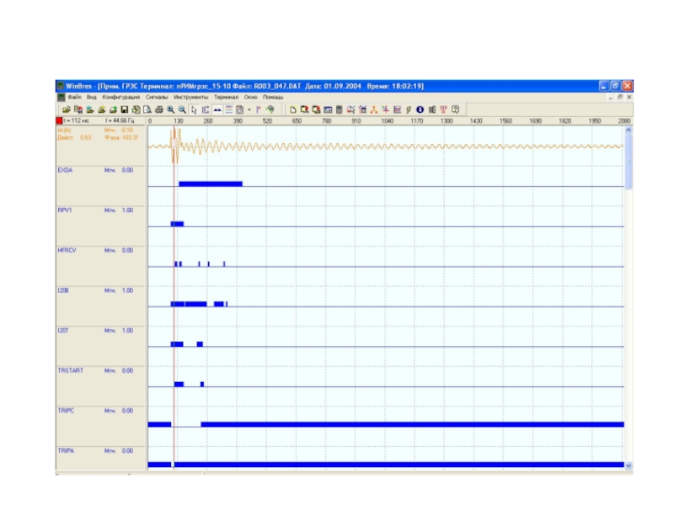Minimize the inner document window
The height and width of the screenshot is (505, 674).
click(610, 98)
